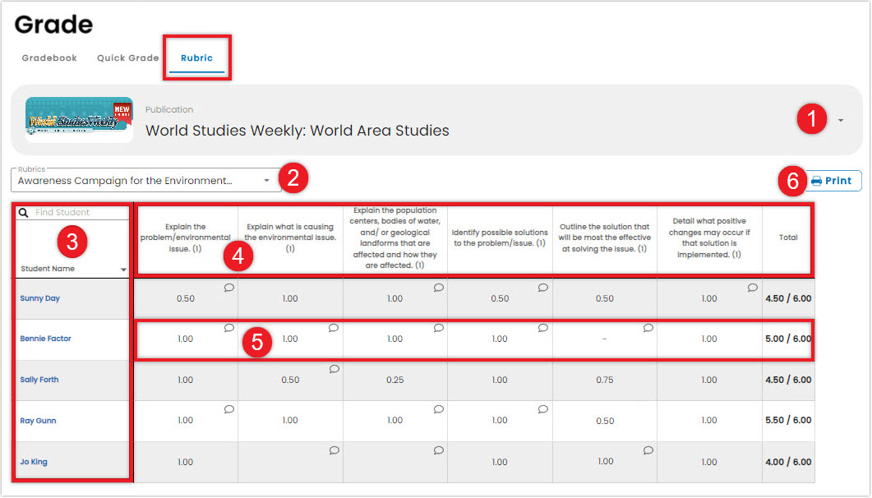Focus the Find Student search field
Viewport: 872px width, 498px height.
point(72,212)
